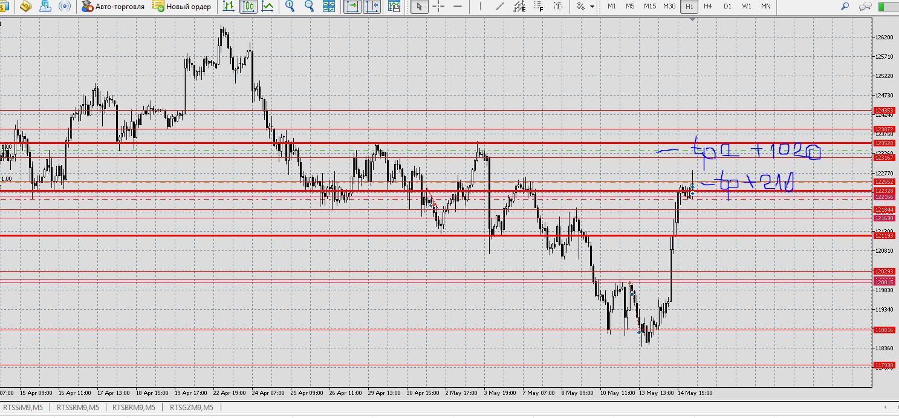Image resolution: width=899 pixels, height=418 pixels.
Task: Select the trendline drawing tool
Action: 499,7
